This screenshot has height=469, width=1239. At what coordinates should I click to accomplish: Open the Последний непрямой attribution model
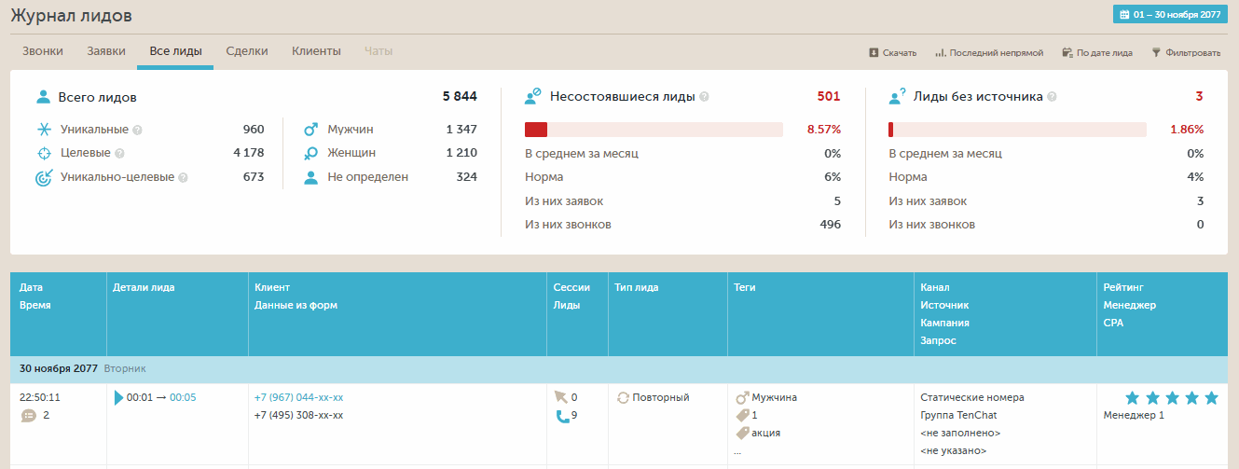click(x=989, y=52)
